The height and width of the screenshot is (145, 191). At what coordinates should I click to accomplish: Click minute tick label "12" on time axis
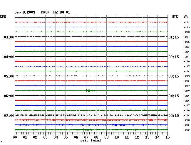[137, 137]
